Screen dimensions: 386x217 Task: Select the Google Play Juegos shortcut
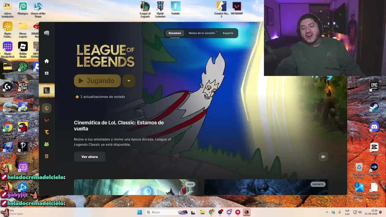click(x=374, y=190)
